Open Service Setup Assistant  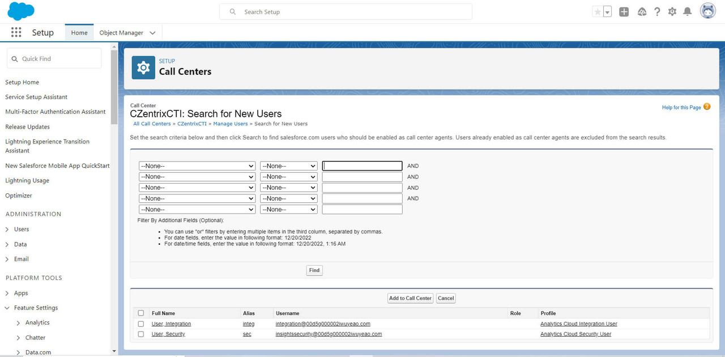36,97
